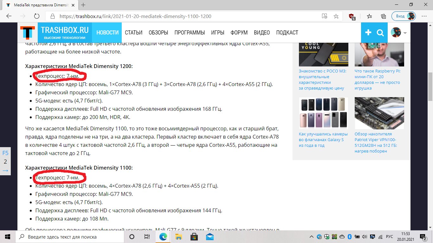Switch РУС input language
The height and width of the screenshot is (243, 433).
[389, 237]
